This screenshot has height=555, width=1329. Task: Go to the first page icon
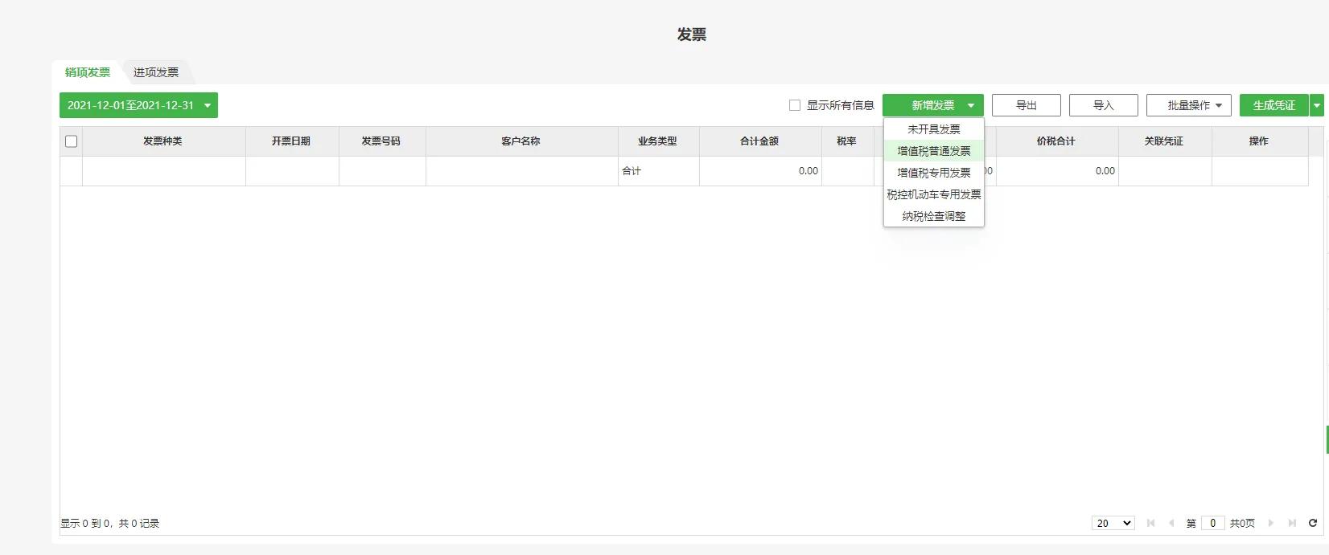[x=1150, y=523]
